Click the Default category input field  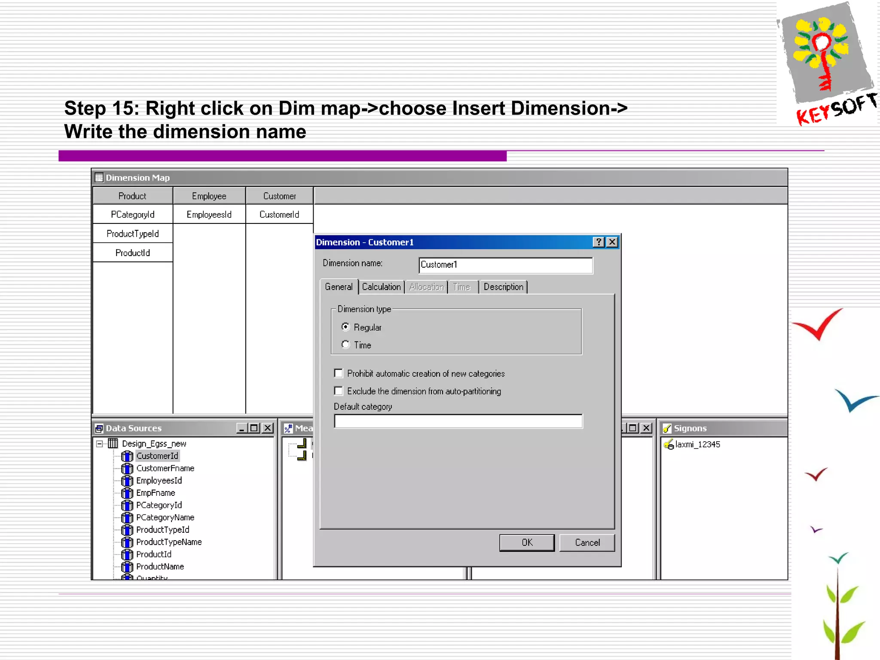pos(458,421)
